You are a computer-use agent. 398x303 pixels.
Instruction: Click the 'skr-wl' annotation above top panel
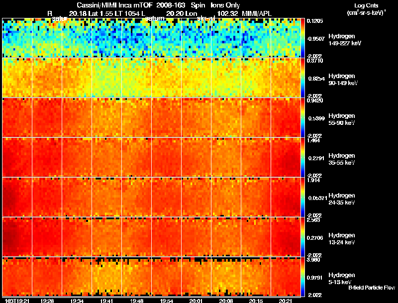point(206,18)
